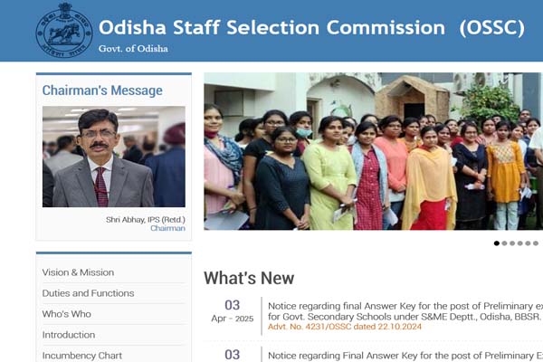This screenshot has width=543, height=362.
Task: Open the first final Answer Key notice
Action: [x=405, y=311]
